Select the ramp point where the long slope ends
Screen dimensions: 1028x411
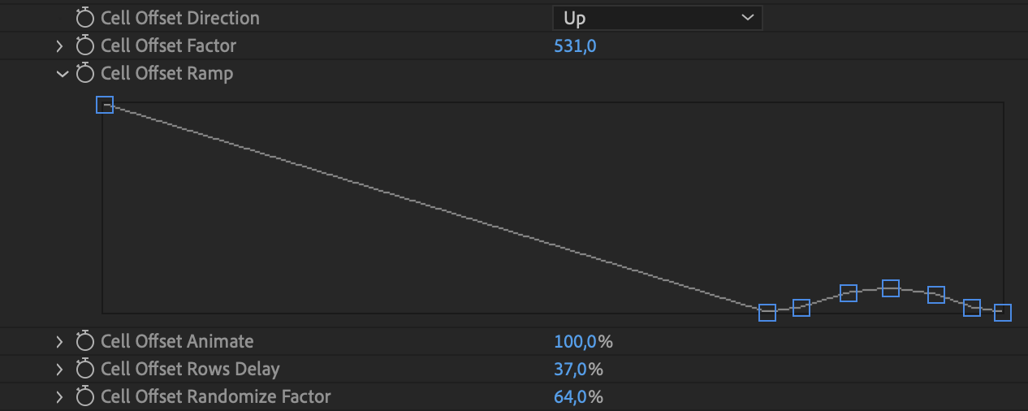[x=767, y=313]
